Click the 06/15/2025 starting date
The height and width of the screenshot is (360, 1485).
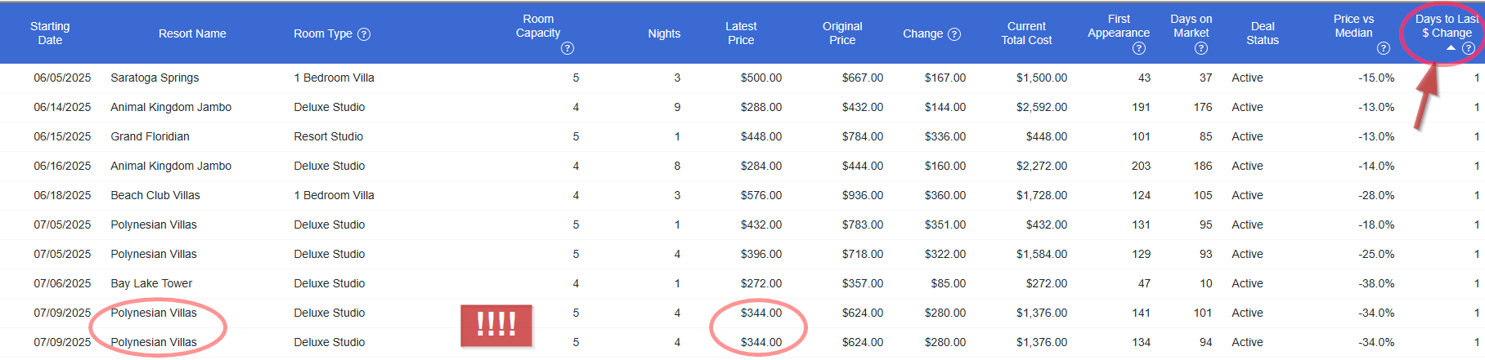62,137
